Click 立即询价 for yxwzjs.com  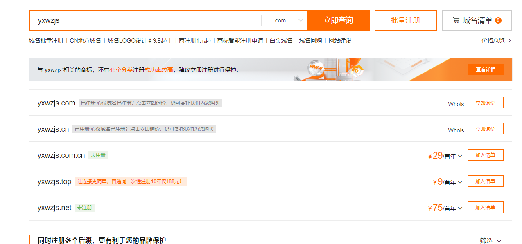485,103
